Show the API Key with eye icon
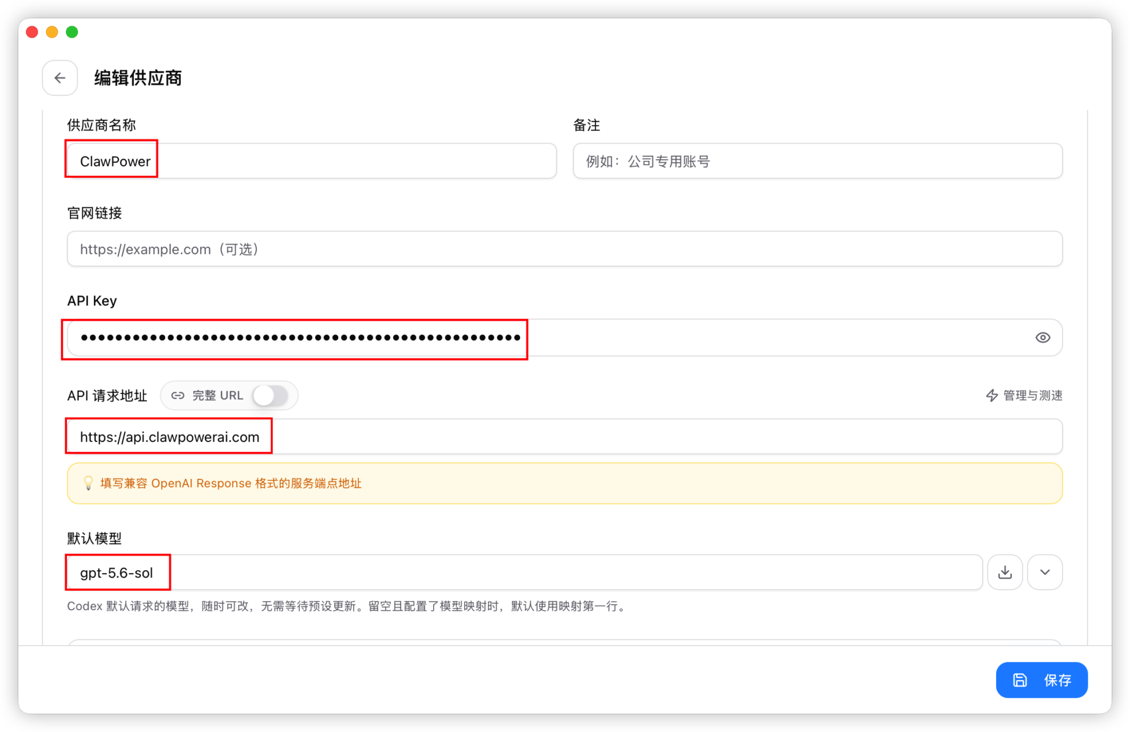The height and width of the screenshot is (732, 1130). coord(1042,337)
